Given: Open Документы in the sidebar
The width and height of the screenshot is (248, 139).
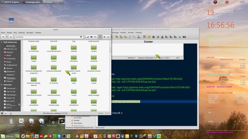Looking at the screenshot, I should pos(9,71).
